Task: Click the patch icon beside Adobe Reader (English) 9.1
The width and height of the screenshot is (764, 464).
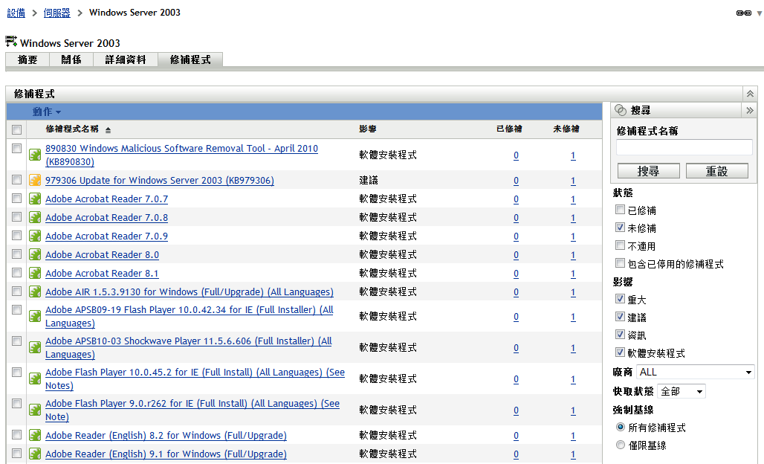Action: (35, 454)
